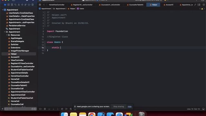Open the Debug navigator icon
This screenshot has height=116, width=206.
[x=25, y=5]
